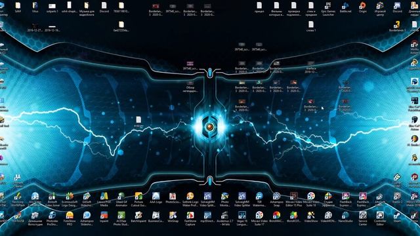The image size is (420, 236).
Task: Select the Borderlands 3 game shortcut
Action: click(397, 26)
